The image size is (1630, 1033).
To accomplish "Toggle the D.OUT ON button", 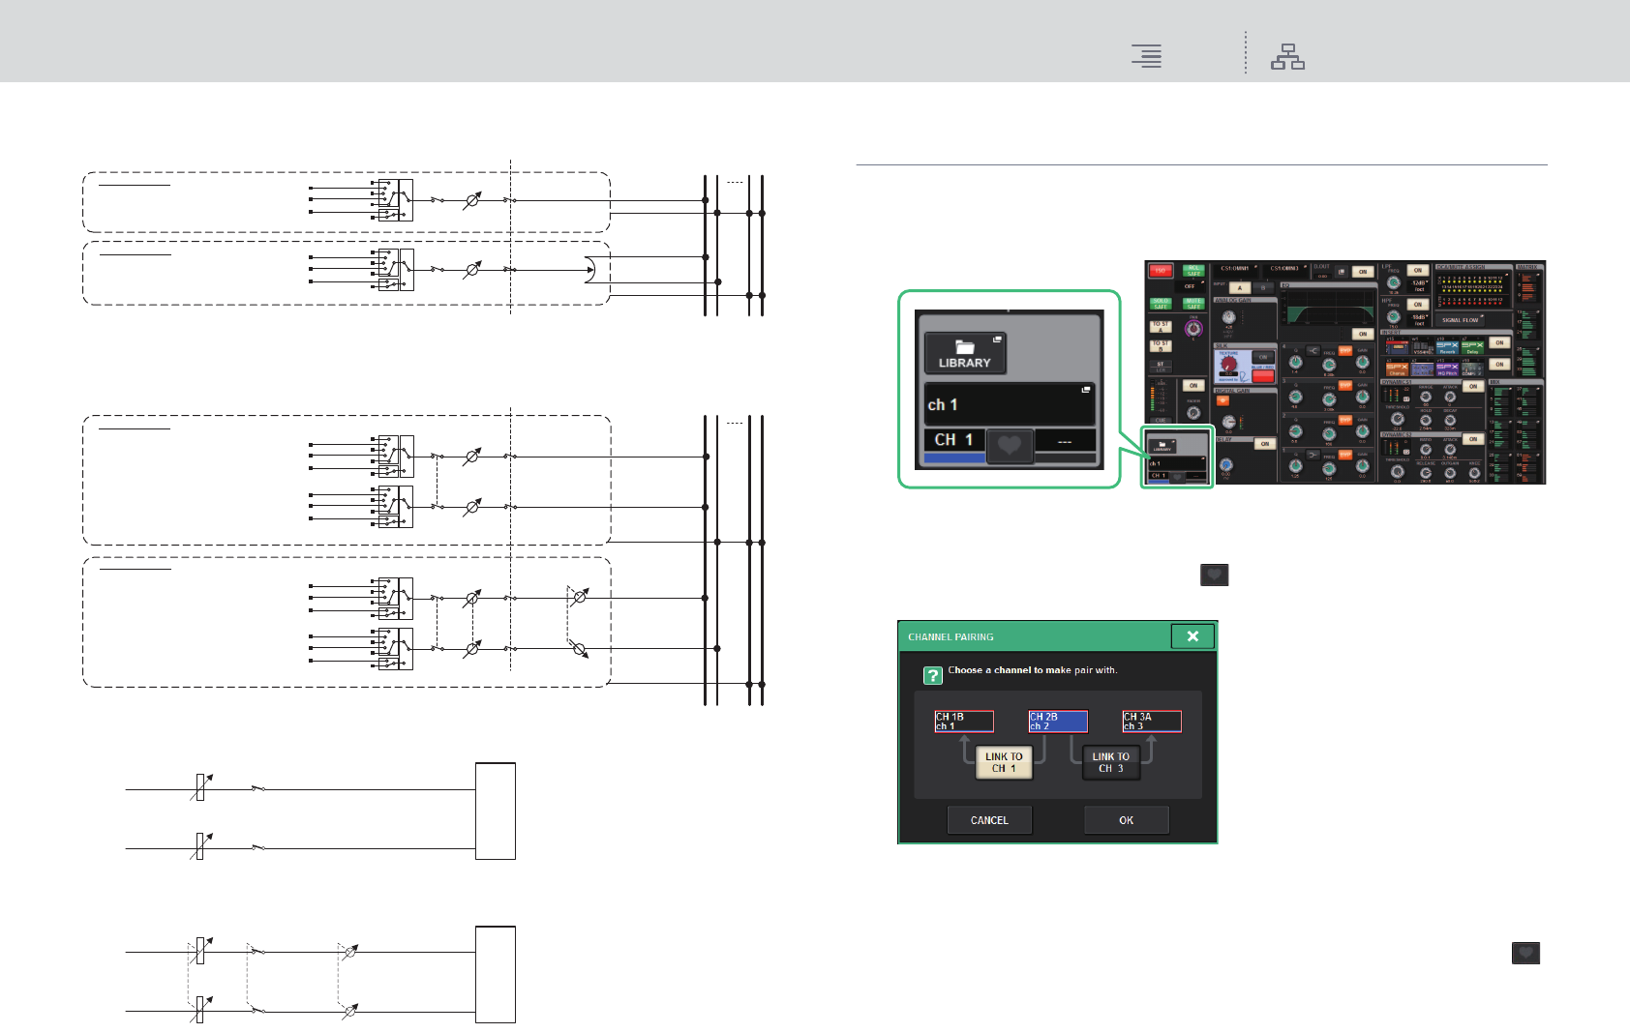I will (x=1363, y=272).
